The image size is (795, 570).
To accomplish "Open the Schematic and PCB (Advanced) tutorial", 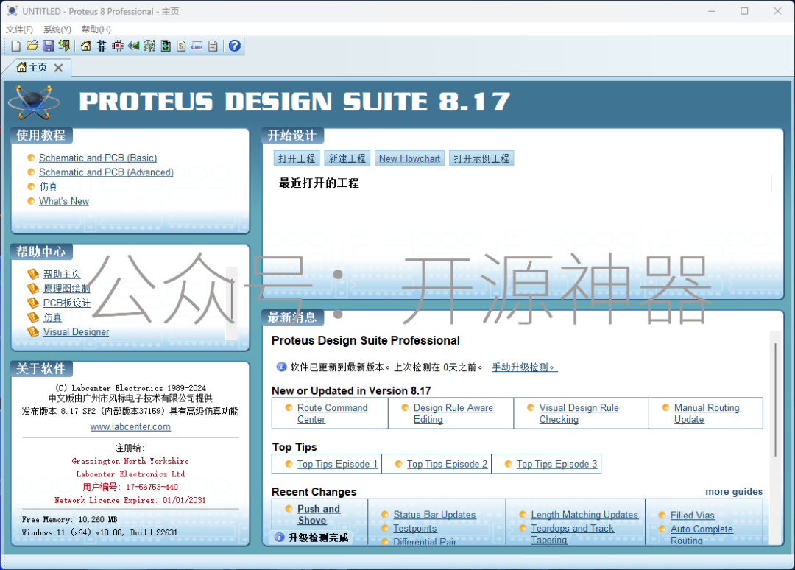I will point(106,172).
